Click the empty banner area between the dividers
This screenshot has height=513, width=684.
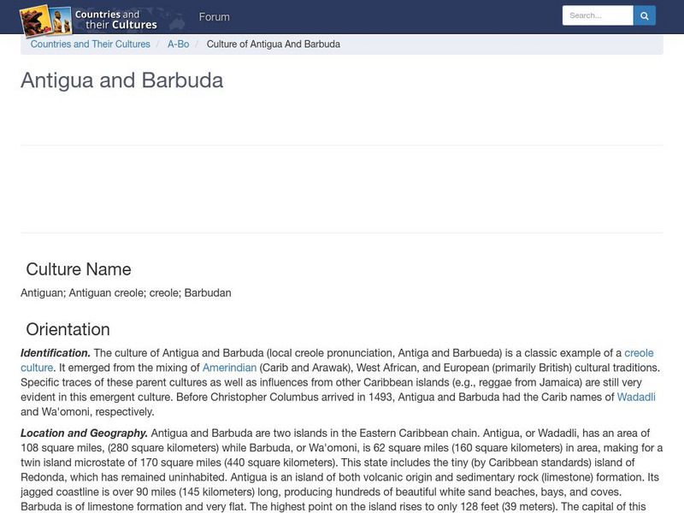click(x=342, y=189)
